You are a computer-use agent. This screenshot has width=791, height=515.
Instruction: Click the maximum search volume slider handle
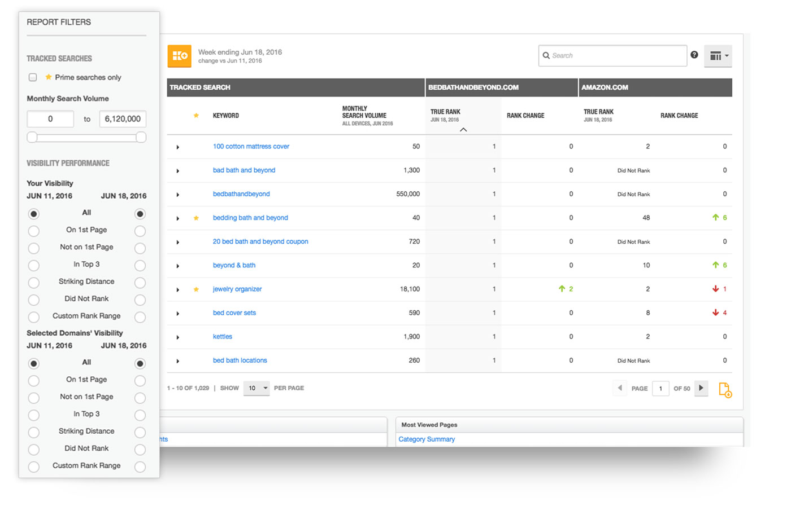[x=141, y=137]
